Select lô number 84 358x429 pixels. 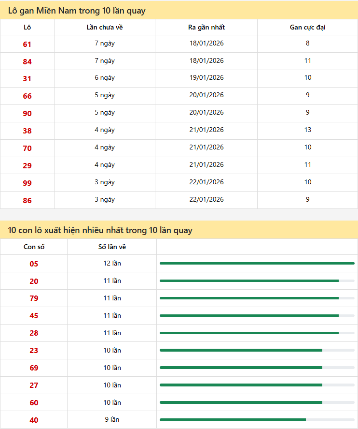pyautogui.click(x=27, y=61)
